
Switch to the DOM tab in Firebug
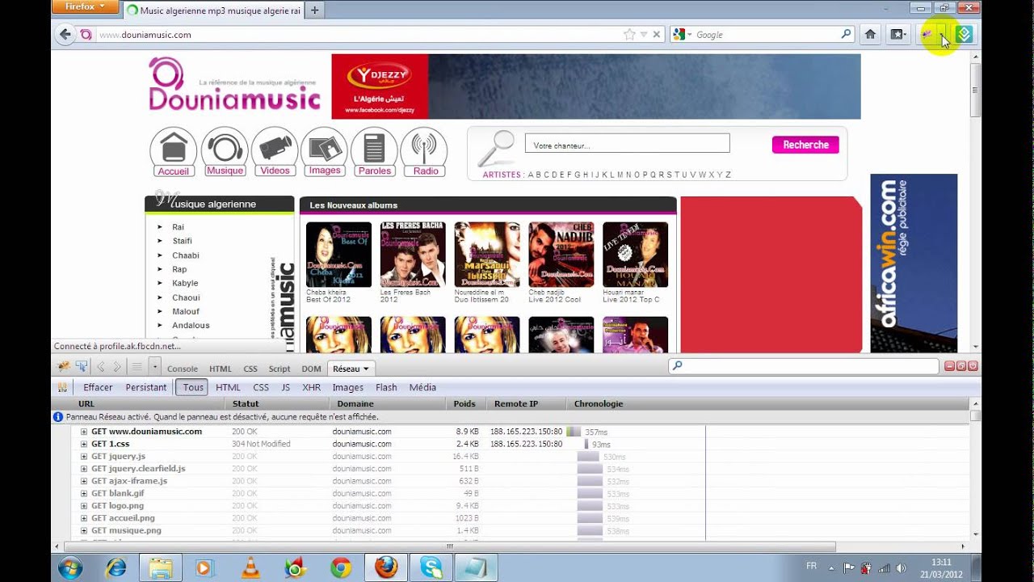(x=311, y=369)
